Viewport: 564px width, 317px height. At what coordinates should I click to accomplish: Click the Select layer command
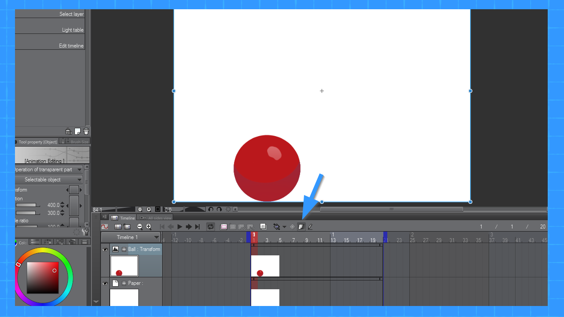click(x=71, y=14)
